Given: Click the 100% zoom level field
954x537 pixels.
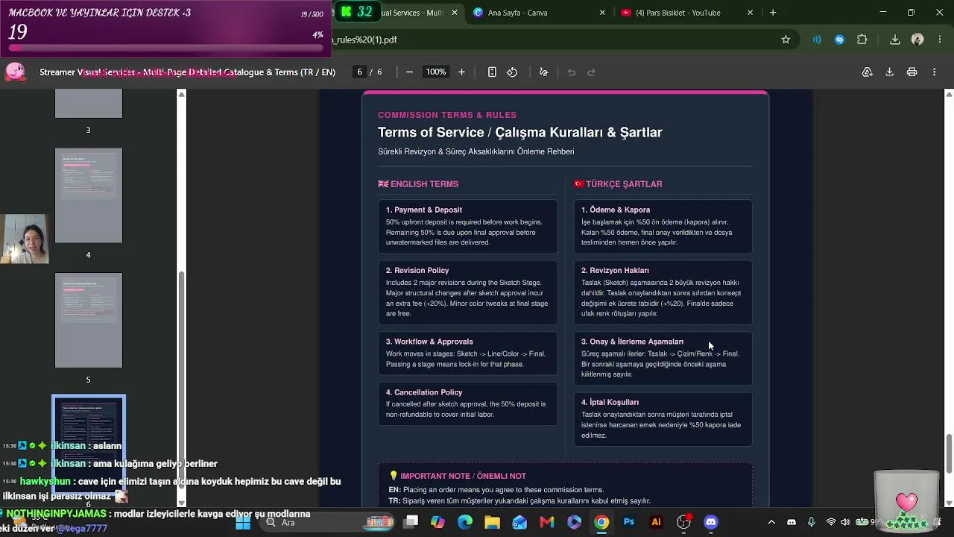Looking at the screenshot, I should click(x=436, y=72).
